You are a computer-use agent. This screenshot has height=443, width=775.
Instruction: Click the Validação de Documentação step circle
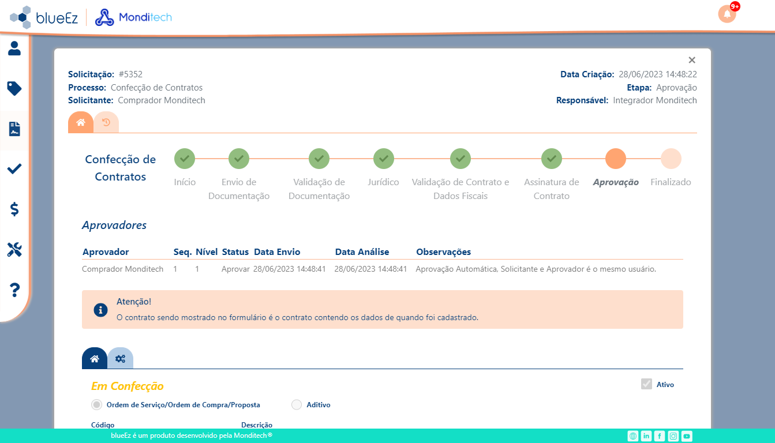(319, 159)
